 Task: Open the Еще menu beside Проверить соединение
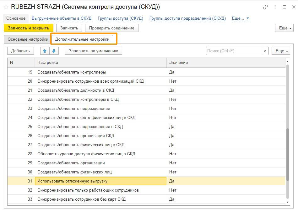pyautogui.click(x=284, y=28)
